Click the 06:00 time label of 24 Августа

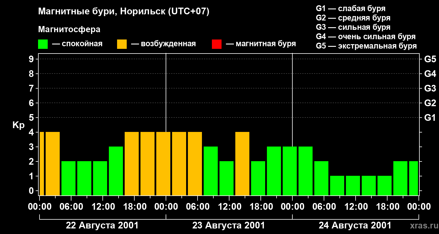point(324,207)
